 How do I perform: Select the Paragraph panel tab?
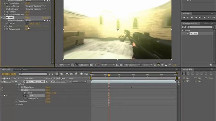click(187, 69)
